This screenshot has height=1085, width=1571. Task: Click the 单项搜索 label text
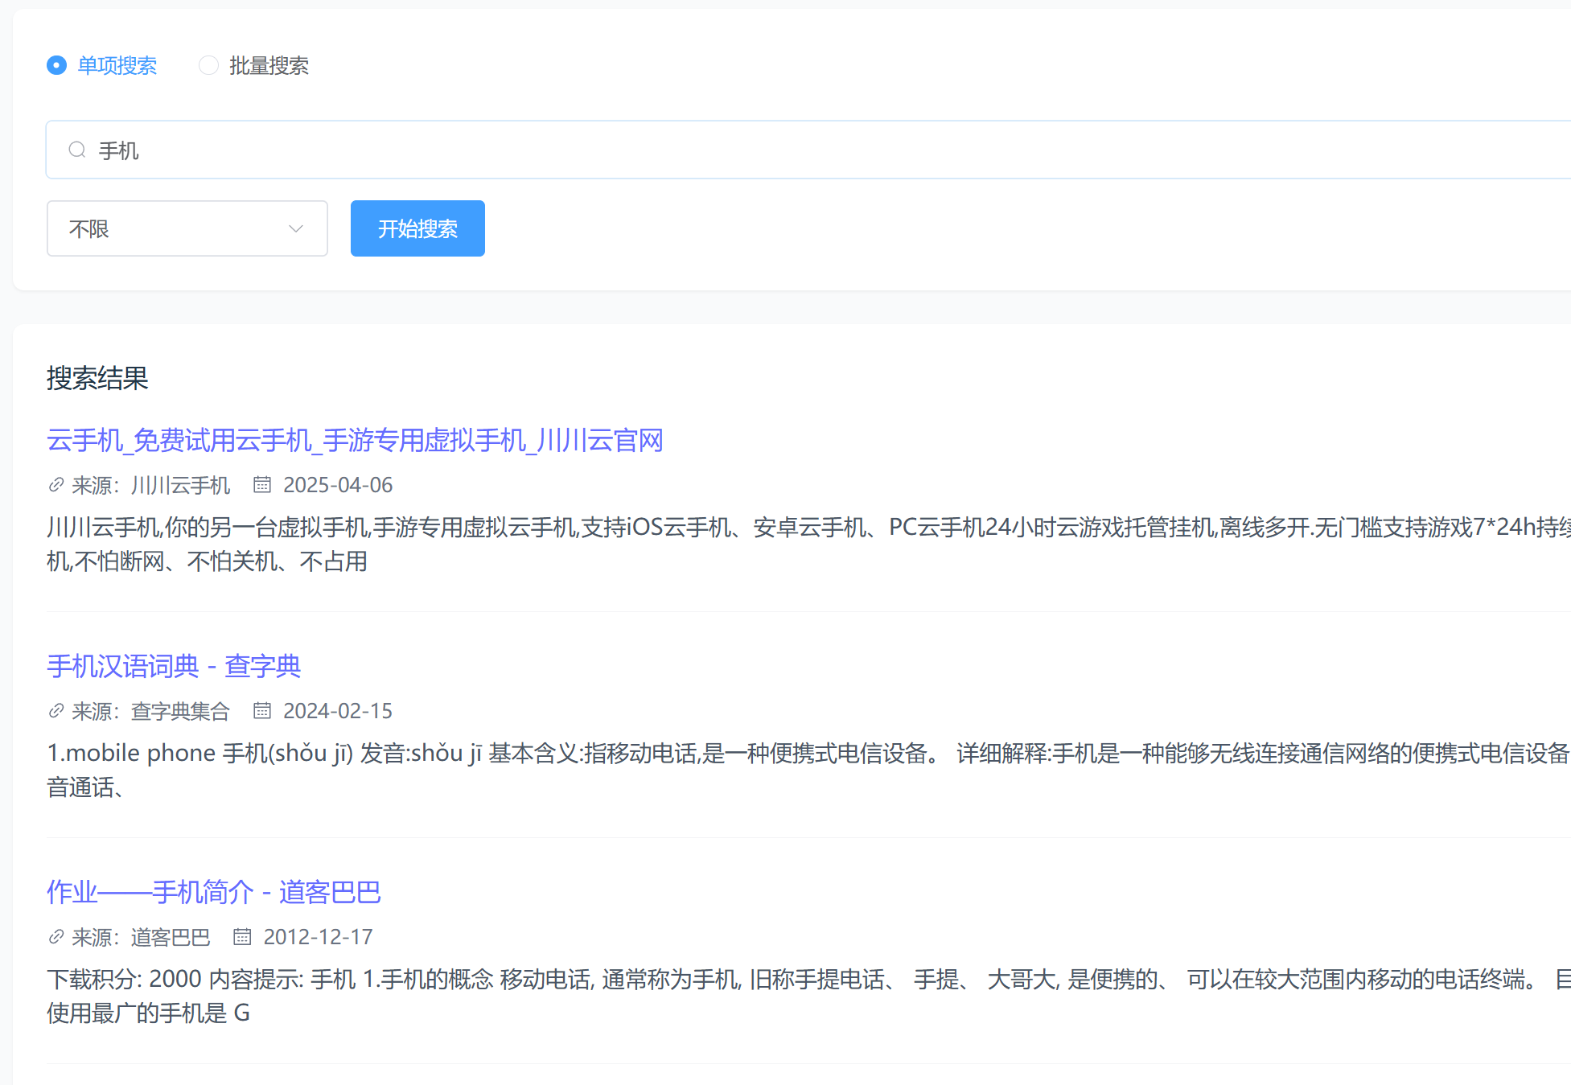pos(117,65)
